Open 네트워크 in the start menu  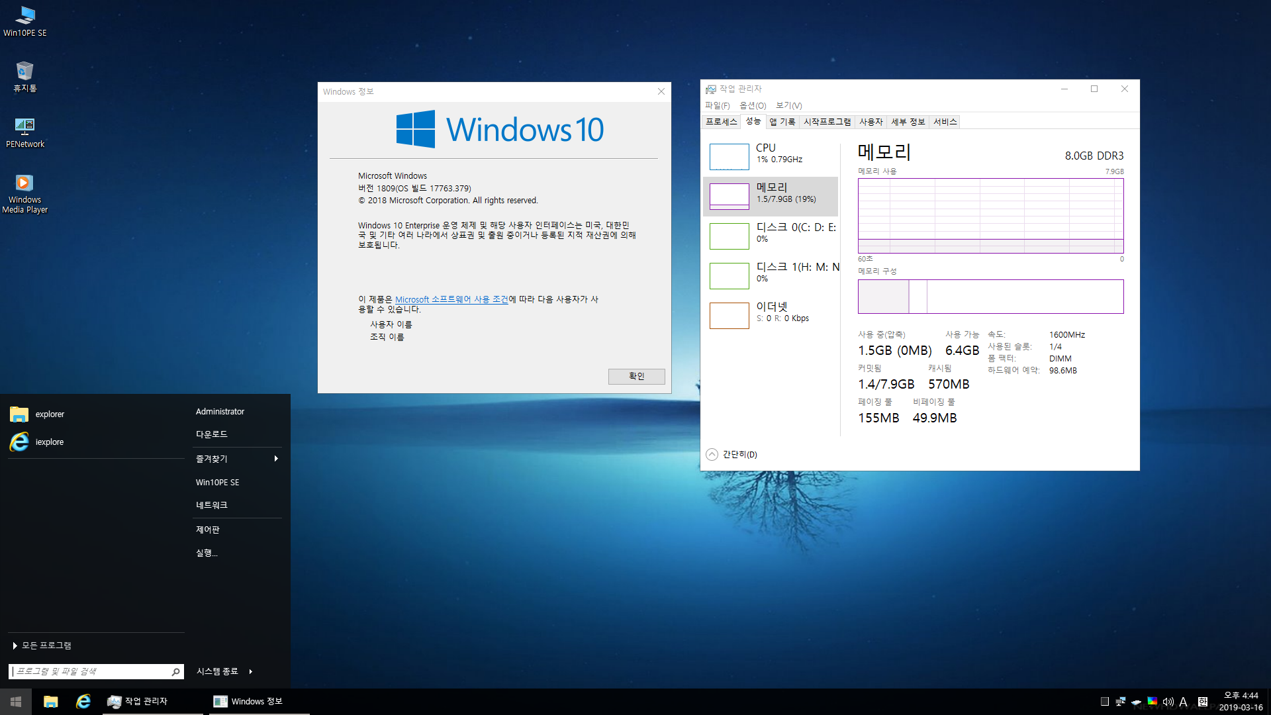click(x=212, y=505)
